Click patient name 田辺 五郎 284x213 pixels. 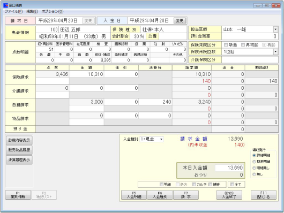[x=70, y=29]
